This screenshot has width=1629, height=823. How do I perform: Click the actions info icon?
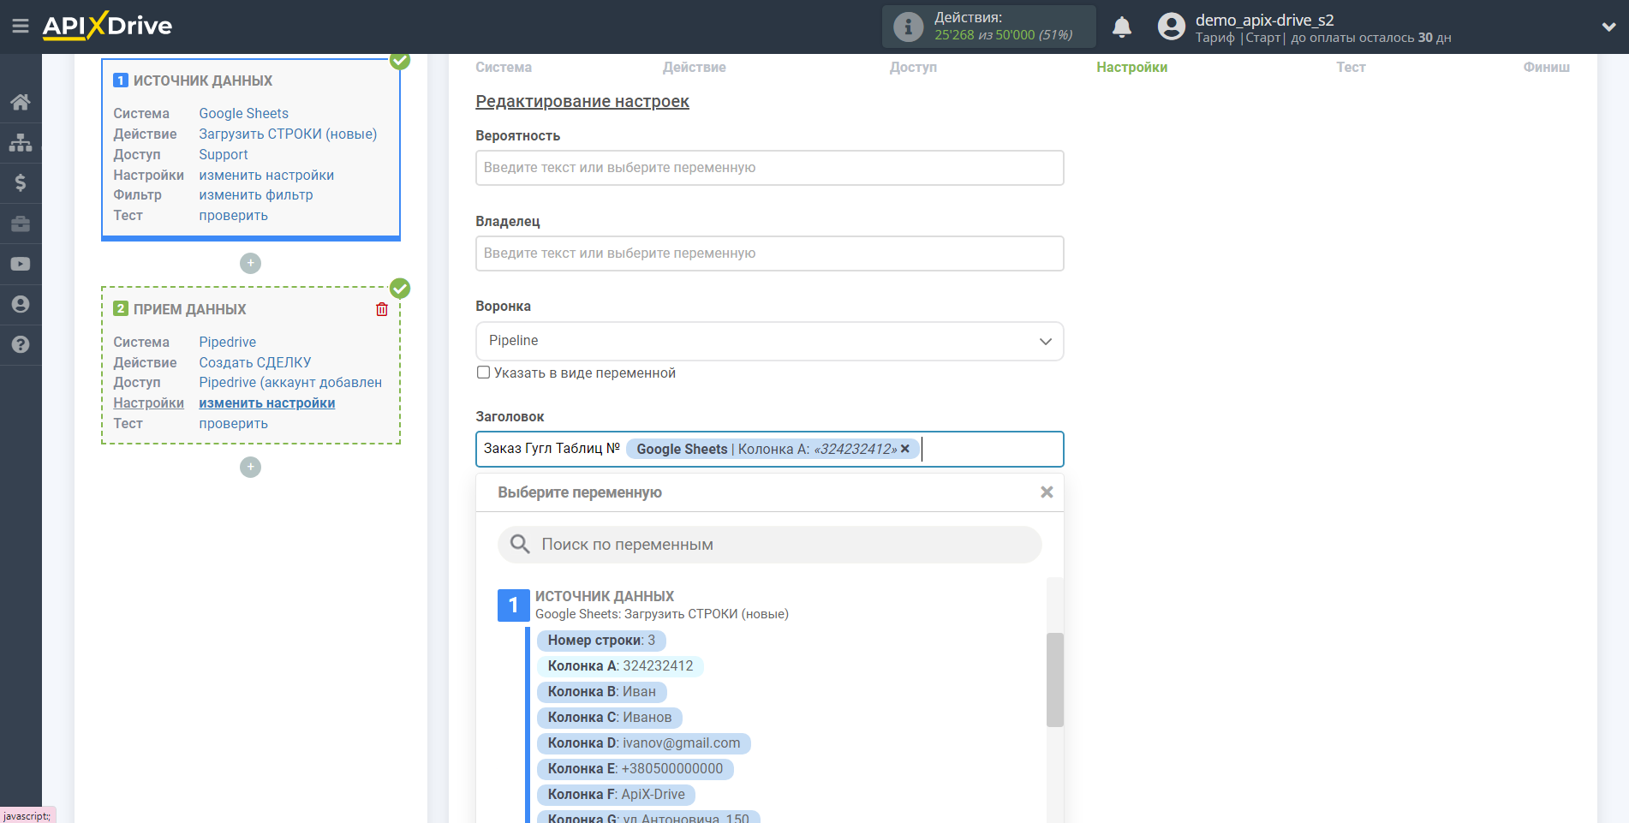point(908,27)
